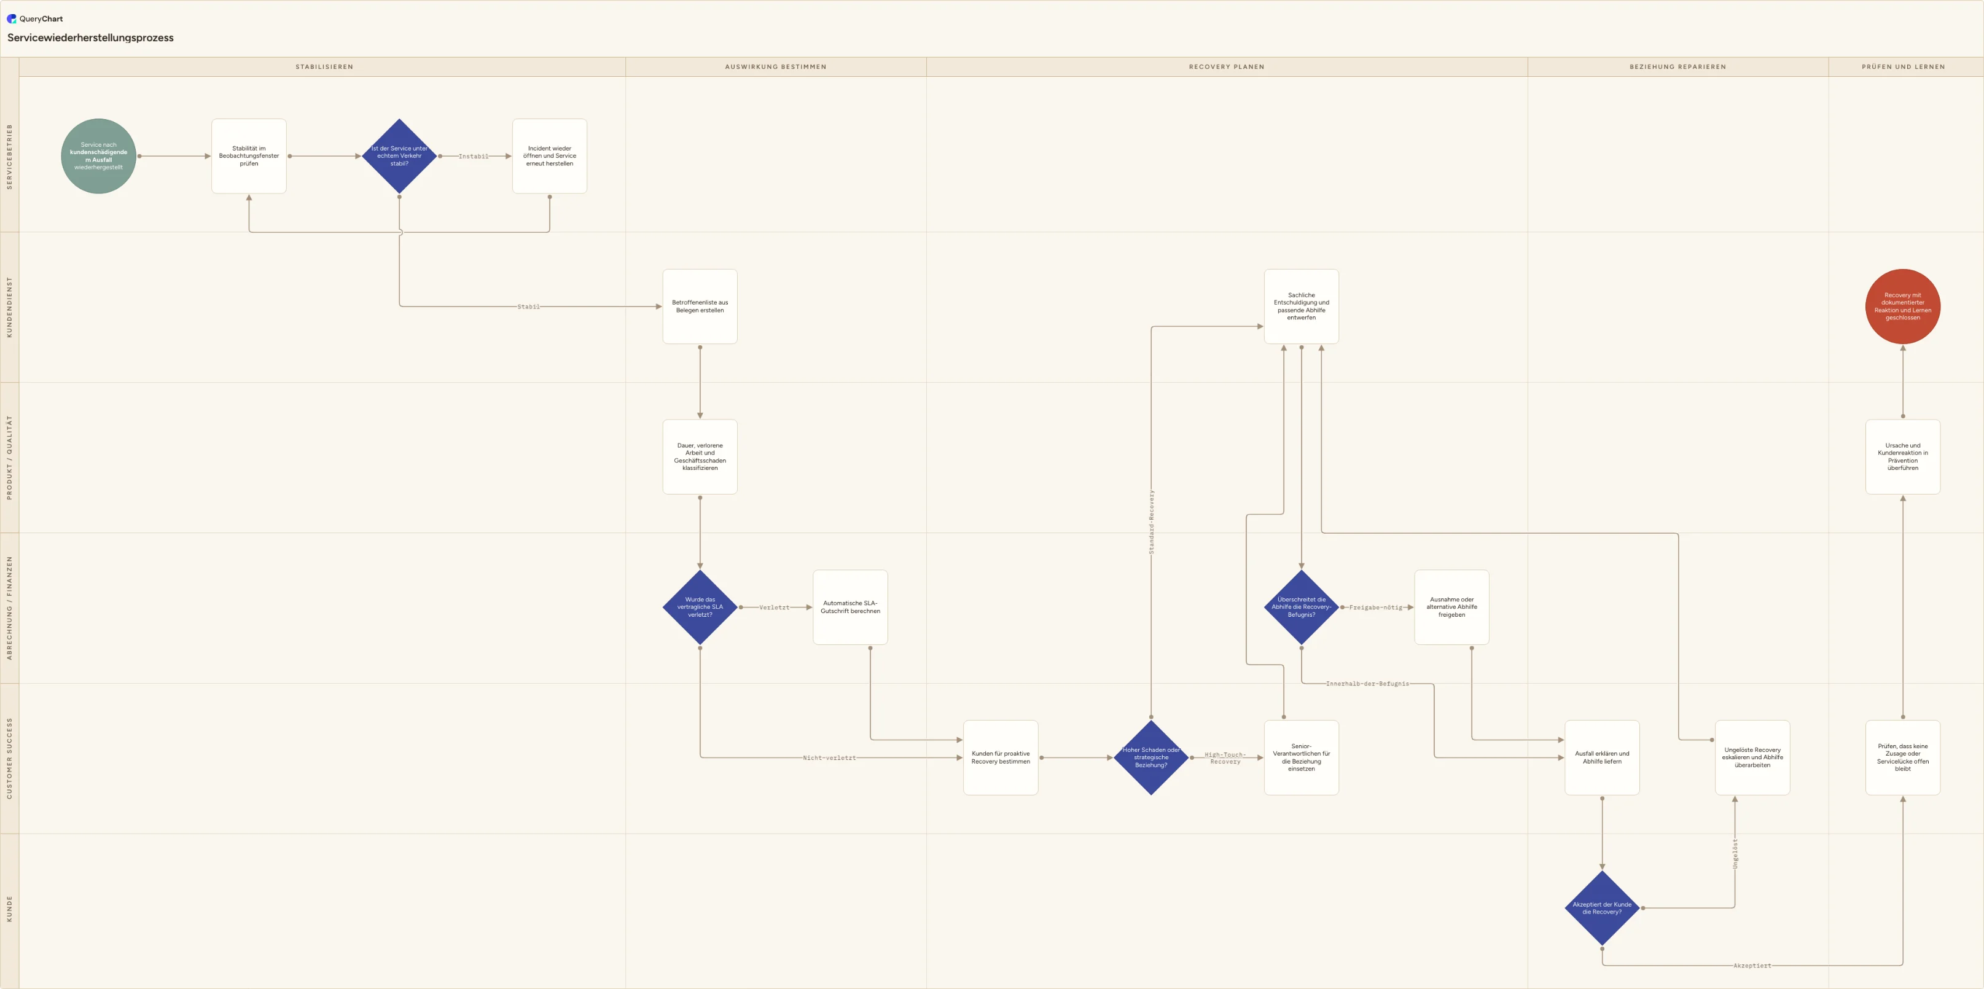The height and width of the screenshot is (989, 1984).
Task: Select the BEZIEHUNG REPARIEREN column header
Action: 1677,67
